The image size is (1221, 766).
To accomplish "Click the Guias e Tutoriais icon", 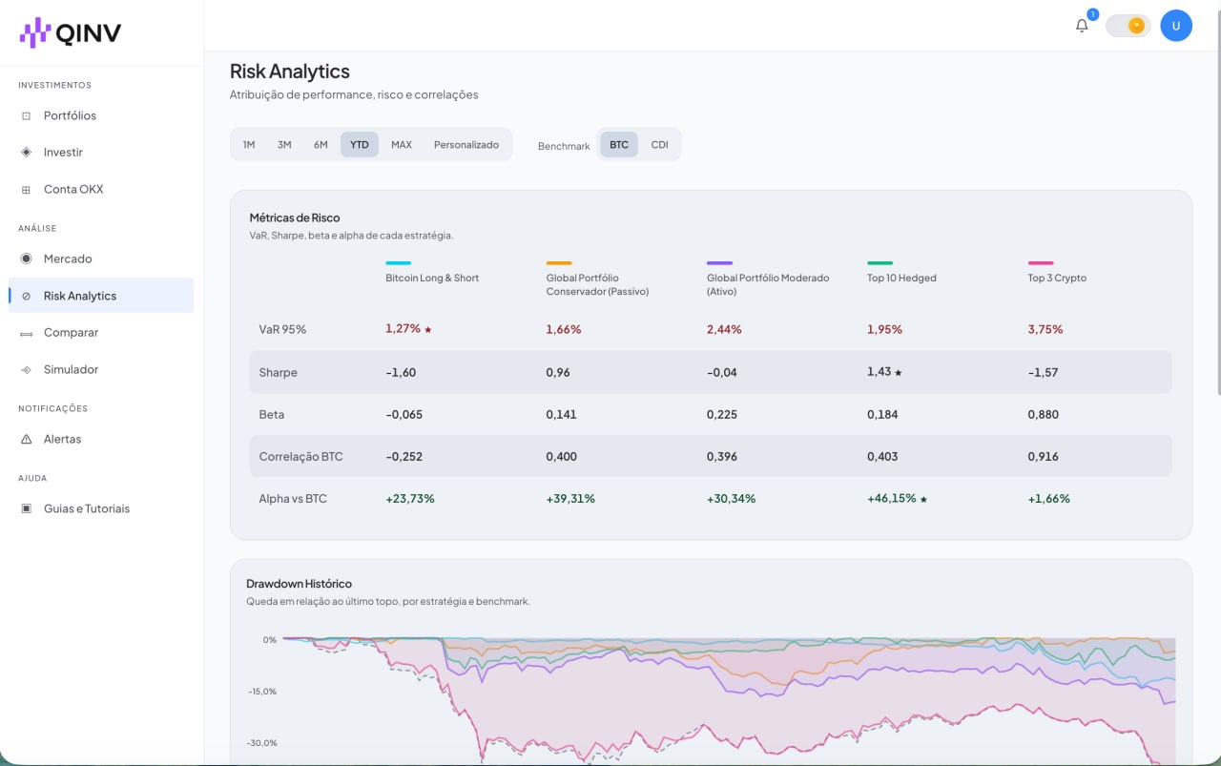I will (26, 508).
